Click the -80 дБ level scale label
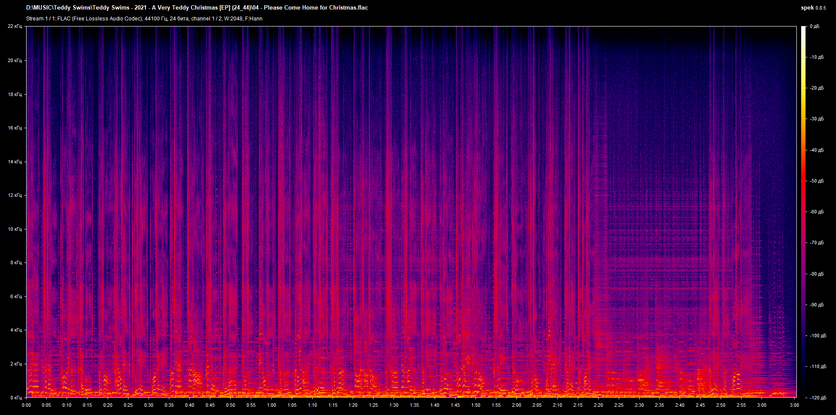 [x=816, y=274]
